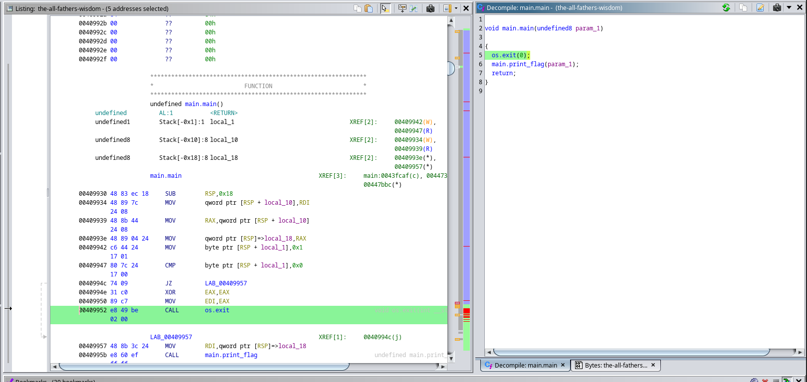Click the Paste icon in the Listing toolbar

(x=369, y=8)
